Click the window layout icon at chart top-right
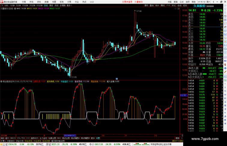 [x=178, y=9]
